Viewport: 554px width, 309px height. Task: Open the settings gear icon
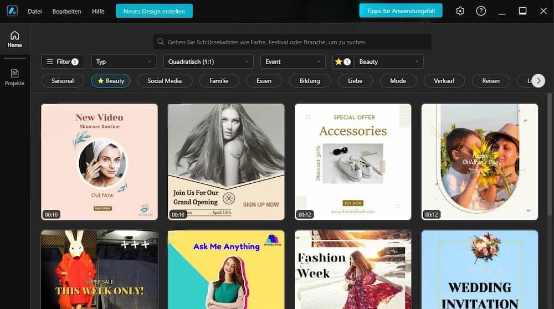[x=460, y=11]
